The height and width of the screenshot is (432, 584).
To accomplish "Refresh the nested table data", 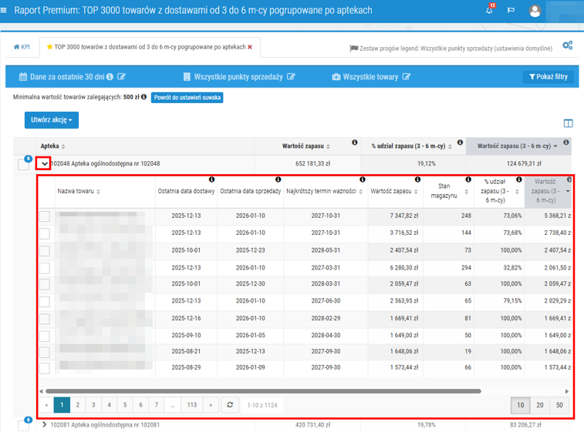I will pos(228,404).
